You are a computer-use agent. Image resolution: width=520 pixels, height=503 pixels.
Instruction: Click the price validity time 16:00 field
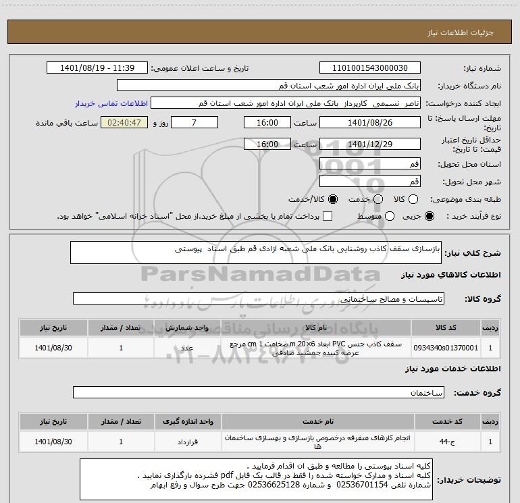pos(267,144)
